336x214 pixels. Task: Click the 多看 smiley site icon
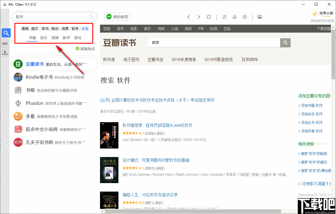coord(18,116)
